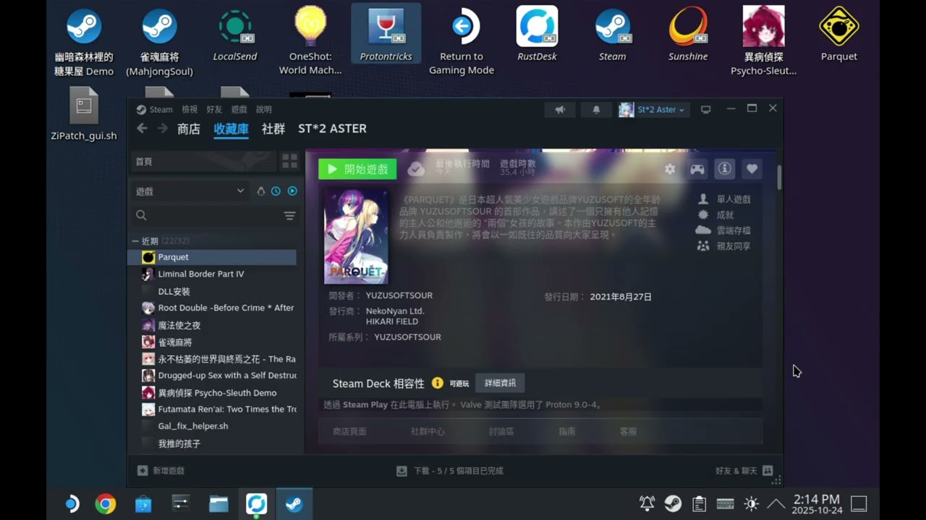Open the clock showing 2:14 PM
Screen dimensions: 926x520
click(x=817, y=503)
